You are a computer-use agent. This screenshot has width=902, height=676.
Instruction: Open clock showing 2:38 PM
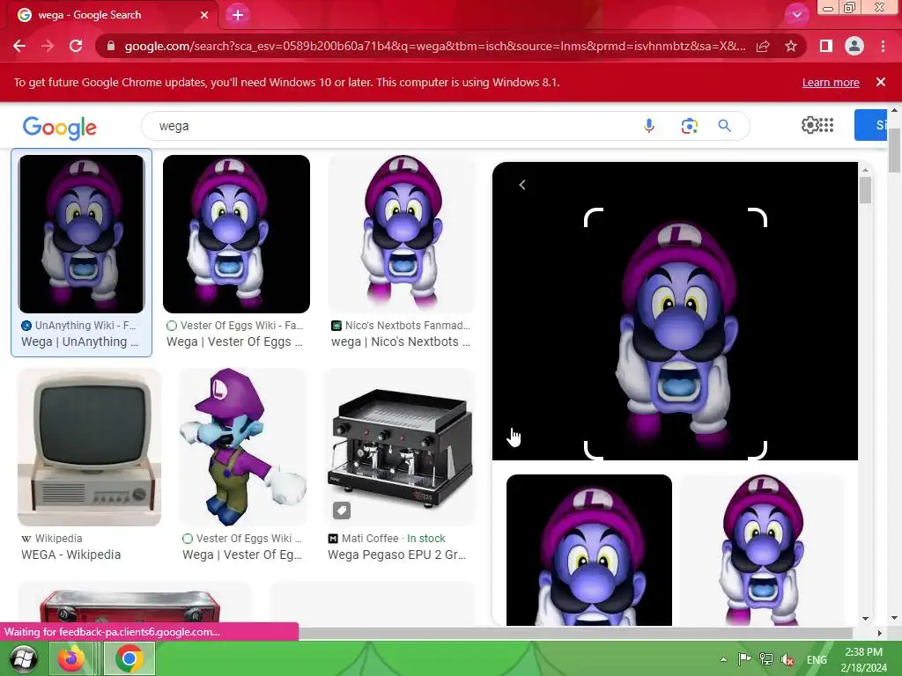(x=863, y=659)
